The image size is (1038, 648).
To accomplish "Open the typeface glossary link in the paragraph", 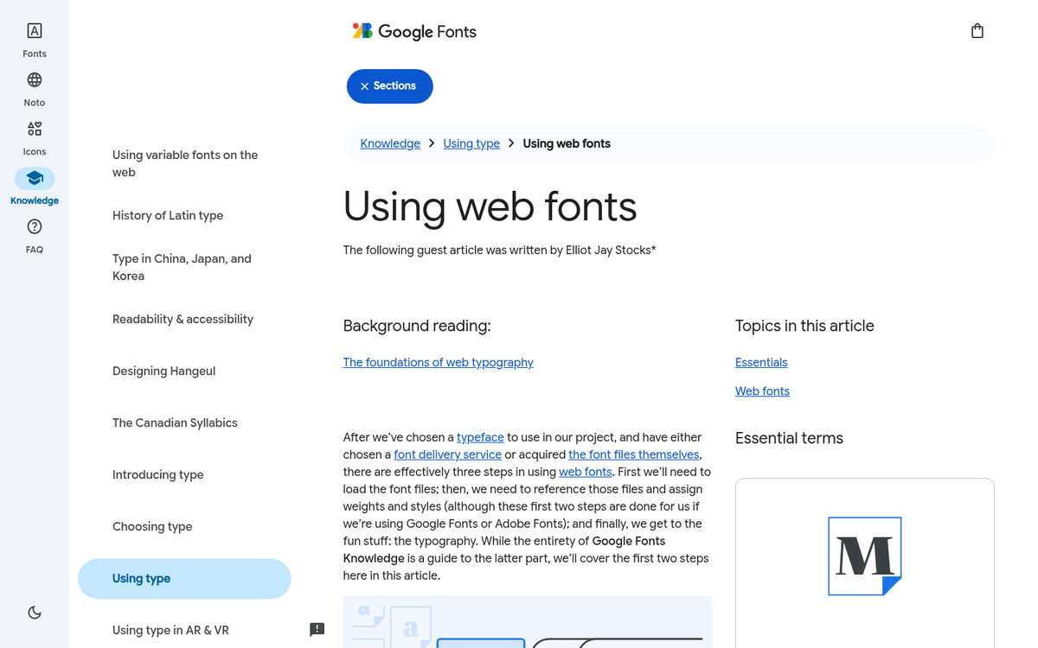I will click(x=480, y=437).
